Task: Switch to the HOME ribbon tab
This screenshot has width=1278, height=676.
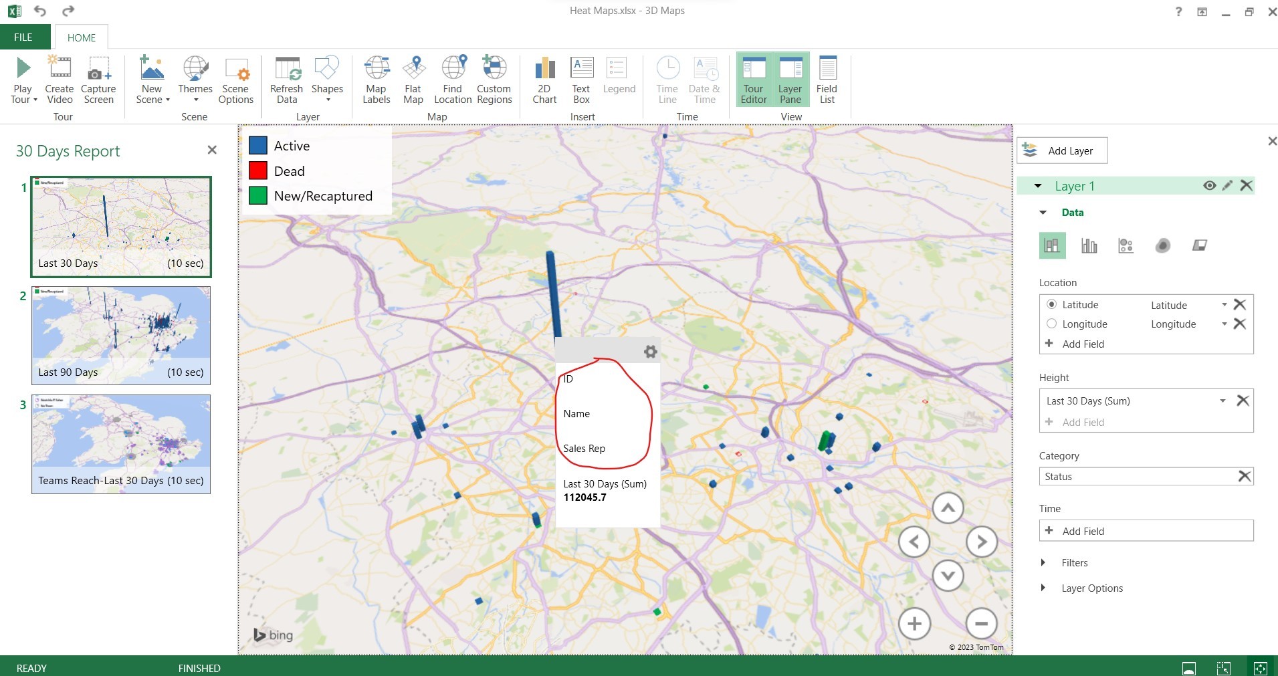Action: 82,37
